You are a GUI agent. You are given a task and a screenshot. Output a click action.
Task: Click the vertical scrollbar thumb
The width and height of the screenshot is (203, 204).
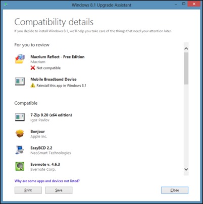[186, 68]
